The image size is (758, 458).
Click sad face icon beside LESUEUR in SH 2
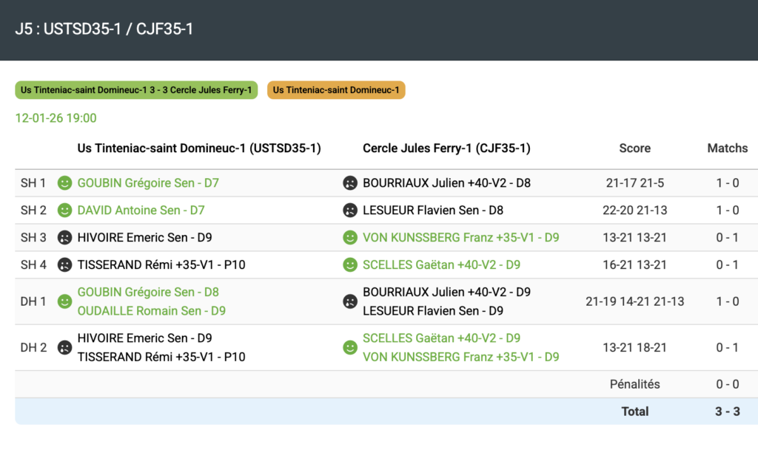pyautogui.click(x=350, y=210)
